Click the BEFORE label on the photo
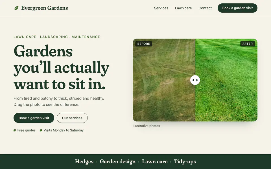The image size is (271, 169). (144, 44)
